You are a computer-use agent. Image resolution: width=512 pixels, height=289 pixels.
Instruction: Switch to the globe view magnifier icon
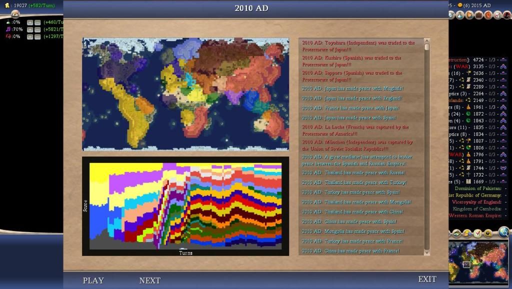(x=504, y=232)
